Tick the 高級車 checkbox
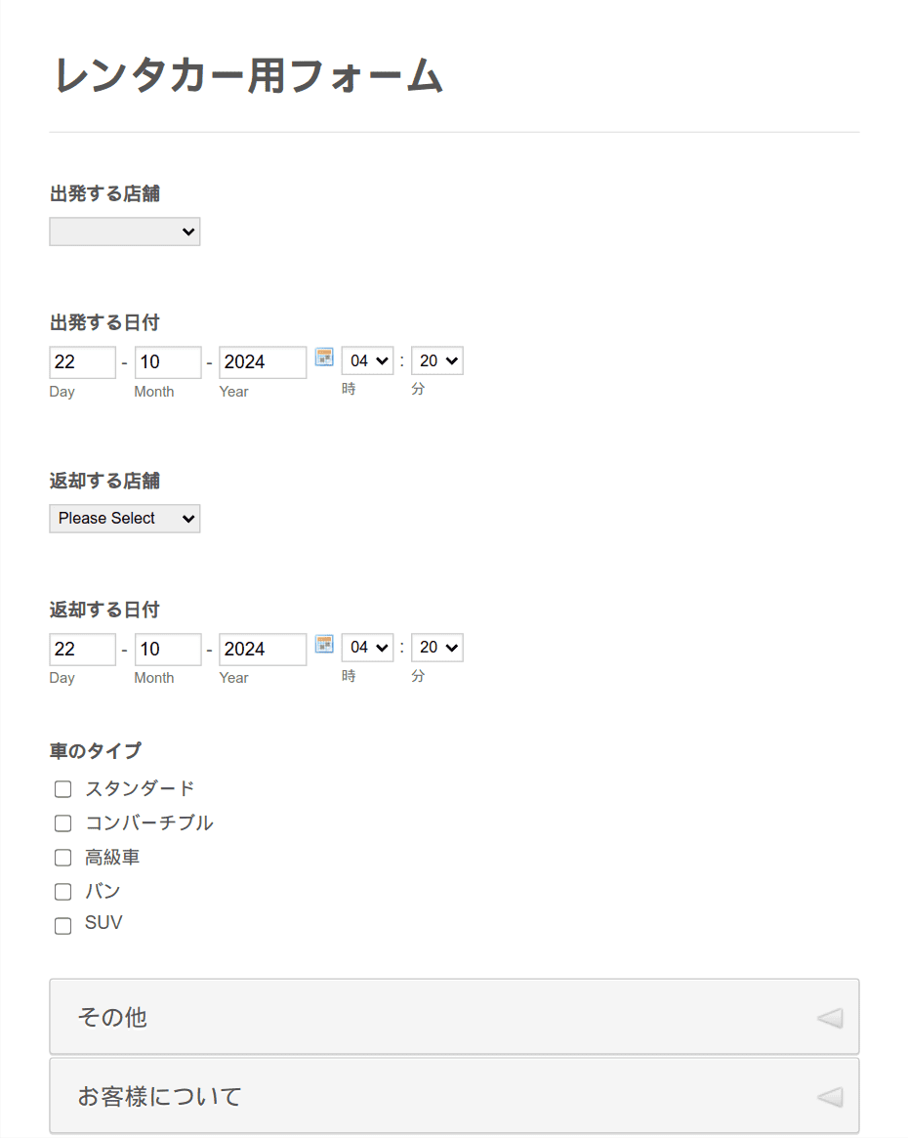Viewport: 908px width, 1138px height. 63,857
